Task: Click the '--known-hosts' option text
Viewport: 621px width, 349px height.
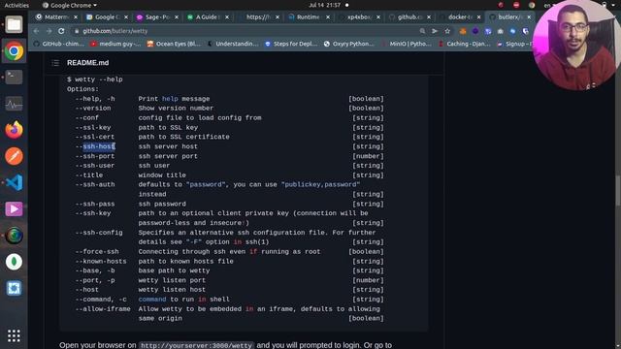Action: pyautogui.click(x=101, y=262)
